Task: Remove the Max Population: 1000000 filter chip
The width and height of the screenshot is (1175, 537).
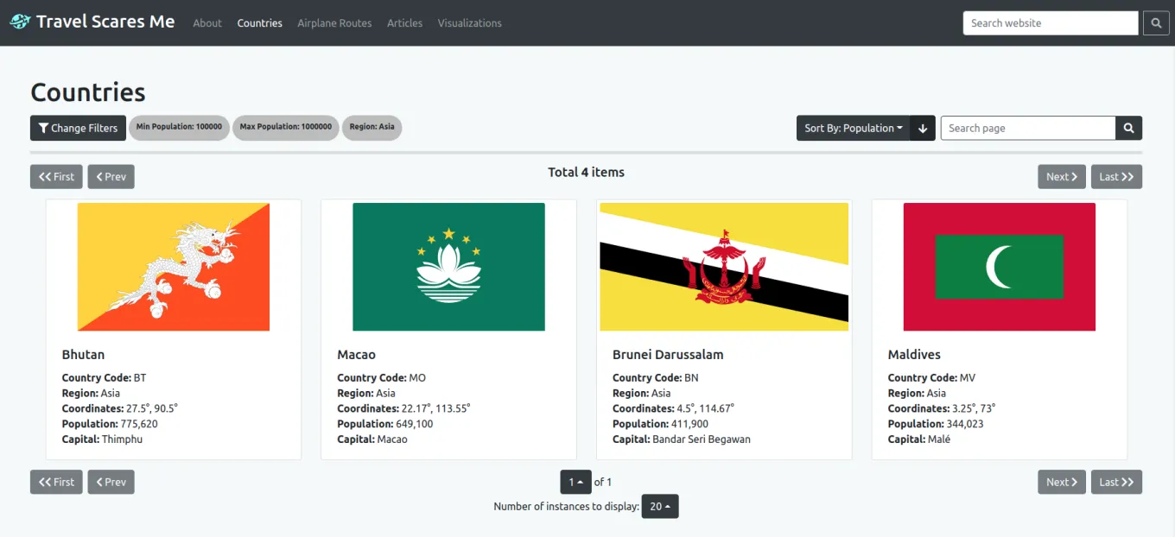Action: [x=285, y=128]
